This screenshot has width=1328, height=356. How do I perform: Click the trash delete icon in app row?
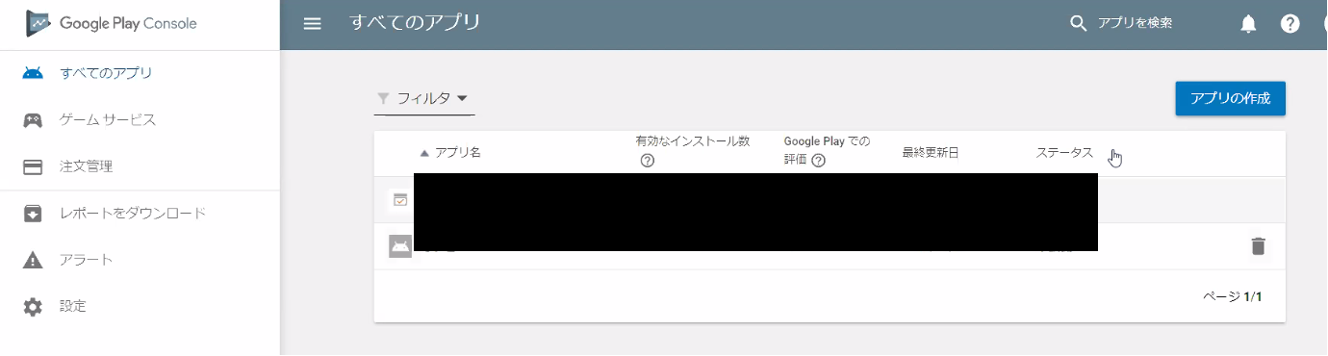[1258, 246]
